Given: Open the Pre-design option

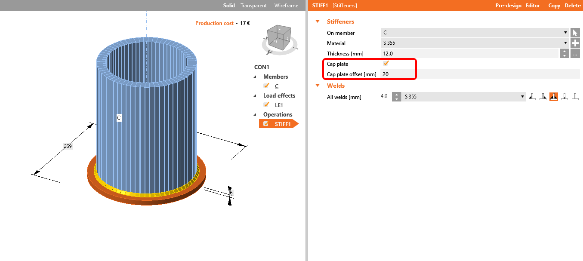Looking at the screenshot, I should (508, 6).
